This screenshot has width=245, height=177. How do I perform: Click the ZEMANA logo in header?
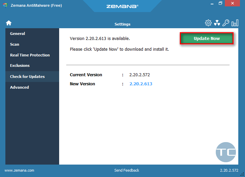[x=122, y=6]
